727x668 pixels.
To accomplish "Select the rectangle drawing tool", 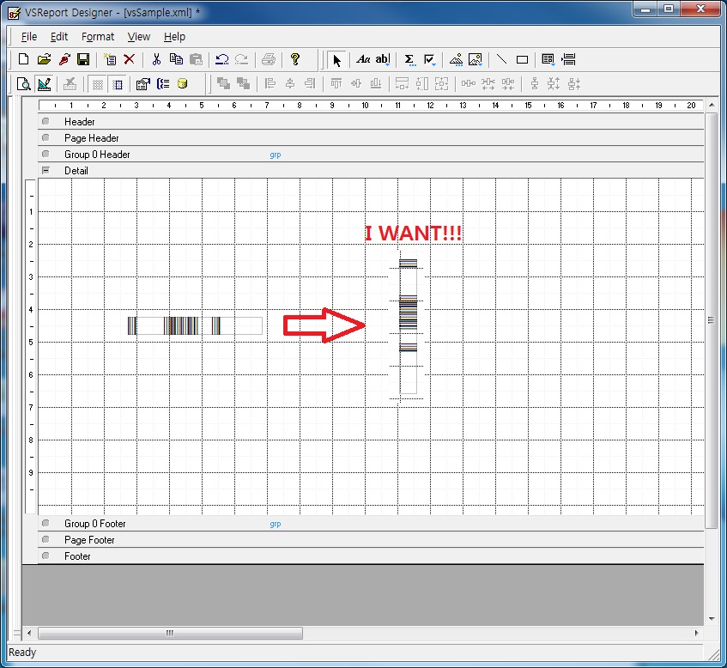I will coord(522,59).
